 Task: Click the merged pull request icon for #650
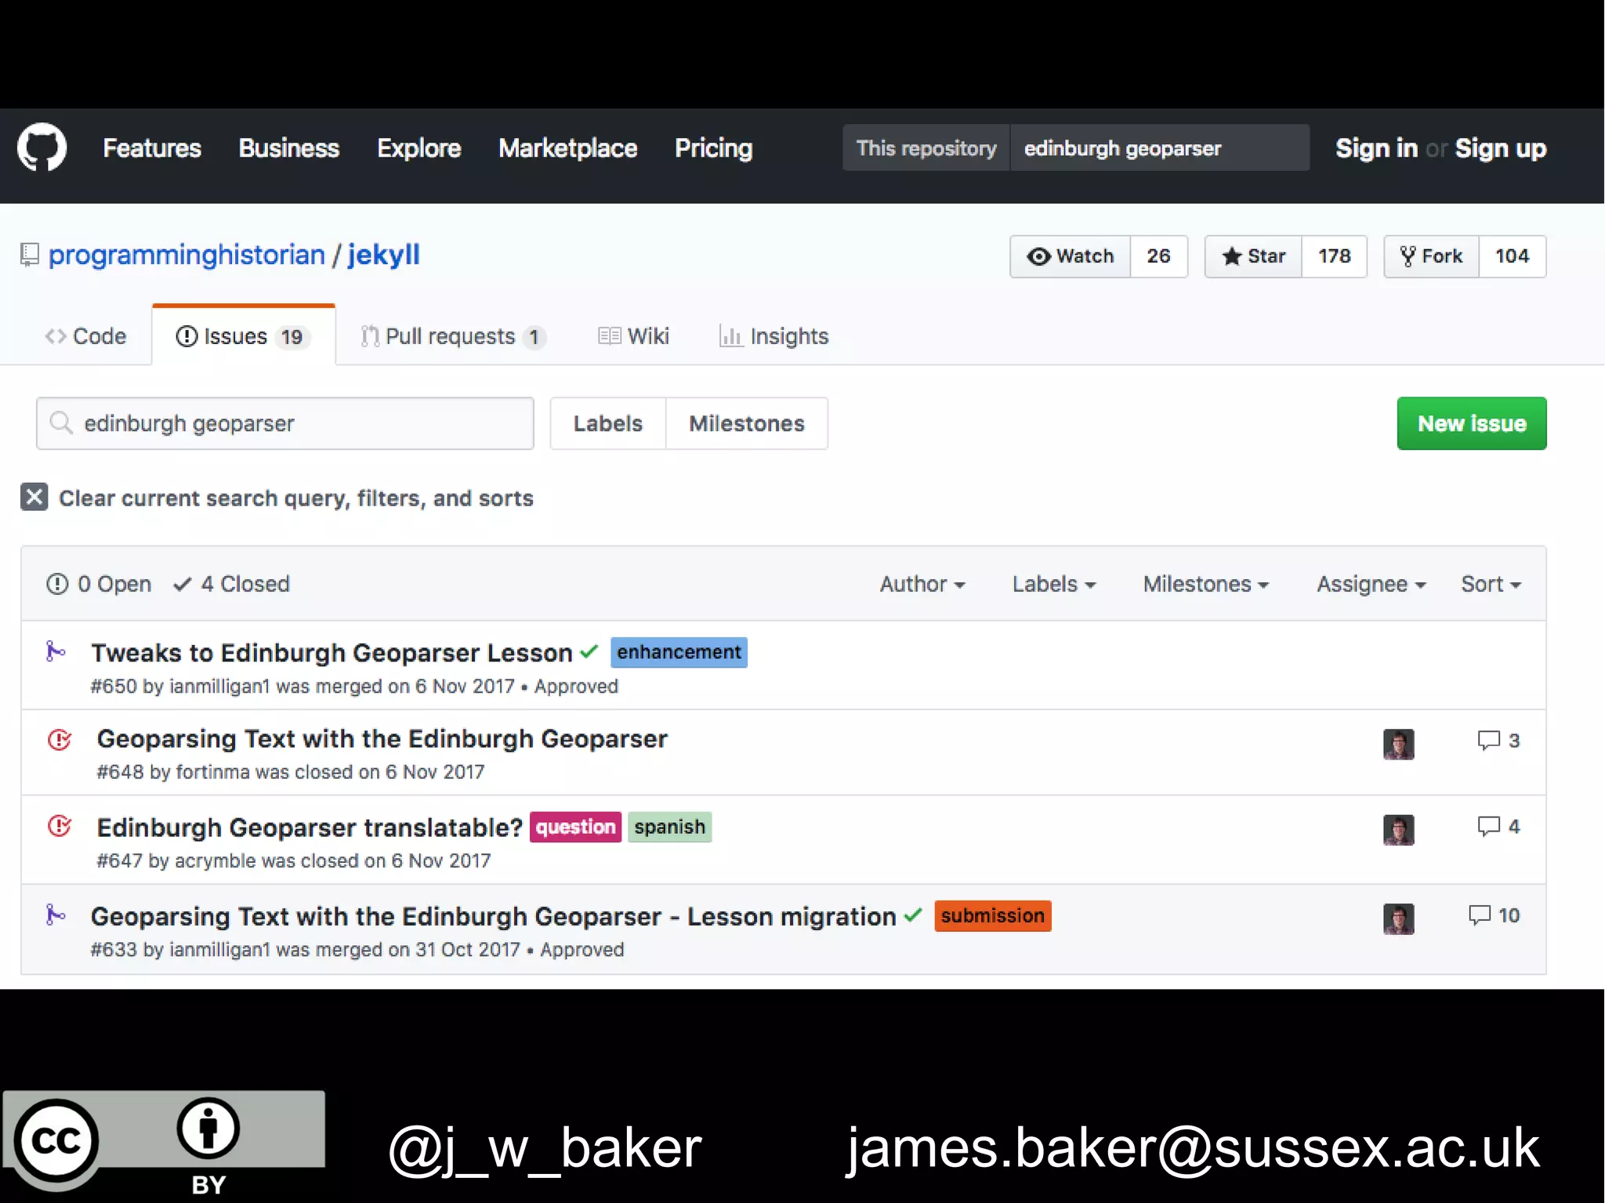coord(56,651)
